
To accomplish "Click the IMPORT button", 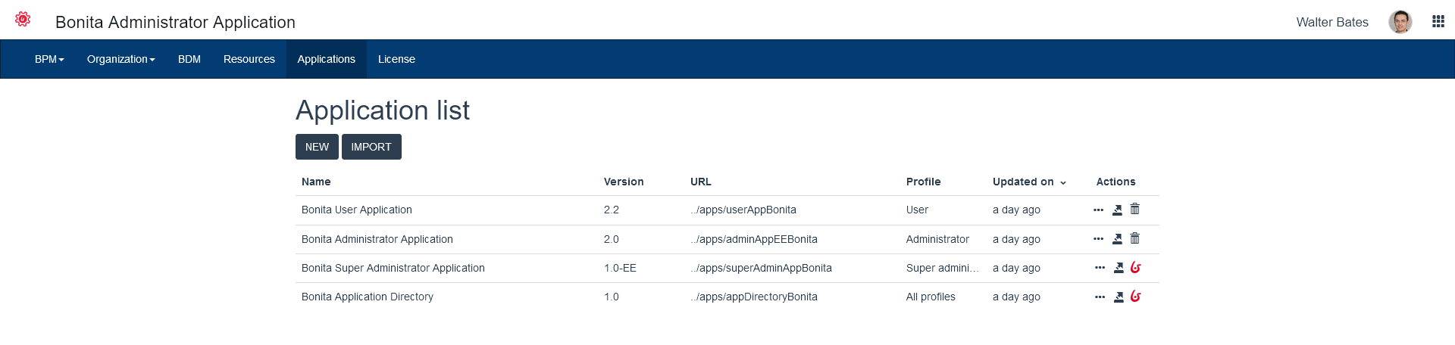I will click(x=371, y=147).
